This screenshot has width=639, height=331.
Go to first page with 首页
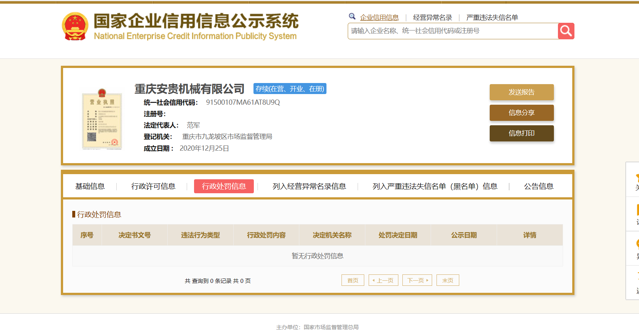pyautogui.click(x=353, y=280)
